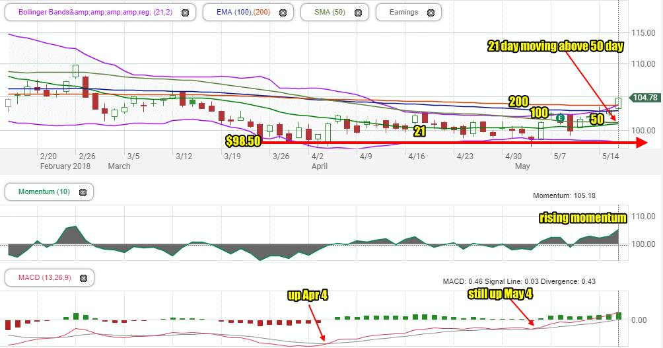663x348 pixels.
Task: Remove the Earnings overlay using its X icon
Action: point(431,13)
